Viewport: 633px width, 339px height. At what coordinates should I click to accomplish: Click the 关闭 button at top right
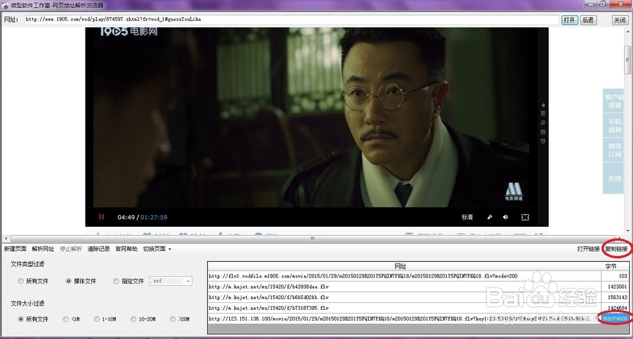(x=620, y=20)
